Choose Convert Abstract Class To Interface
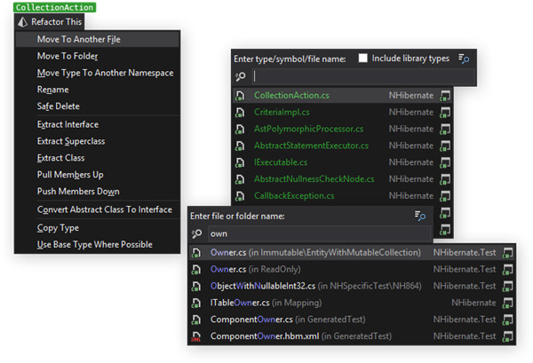This screenshot has width=533, height=363. (x=104, y=209)
